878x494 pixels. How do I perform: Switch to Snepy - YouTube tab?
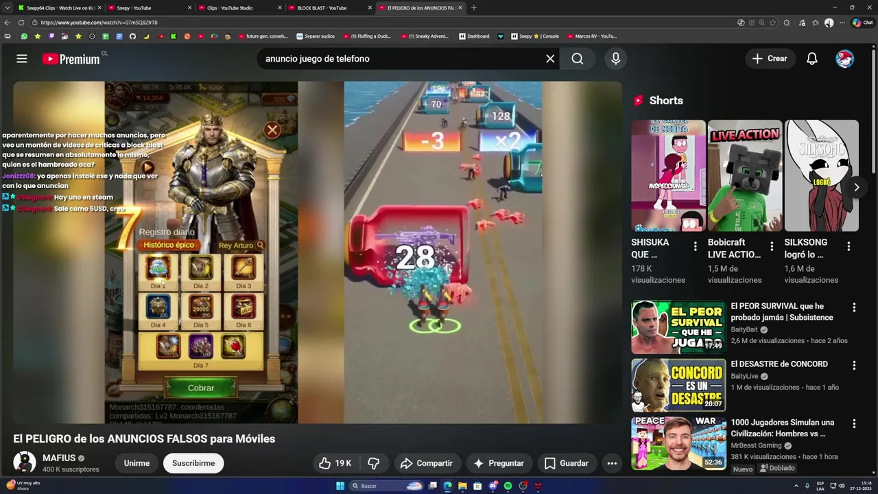(x=149, y=8)
